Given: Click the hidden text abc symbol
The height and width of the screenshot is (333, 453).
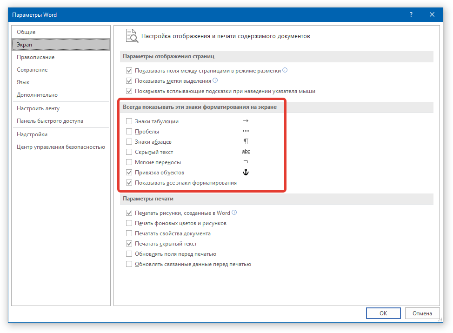Looking at the screenshot, I should point(246,151).
